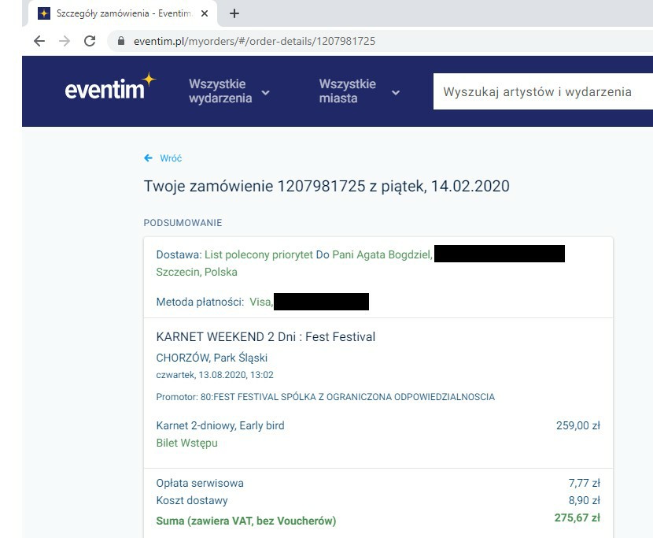Expand the Wszystkie wydarzenia chevron

[265, 93]
